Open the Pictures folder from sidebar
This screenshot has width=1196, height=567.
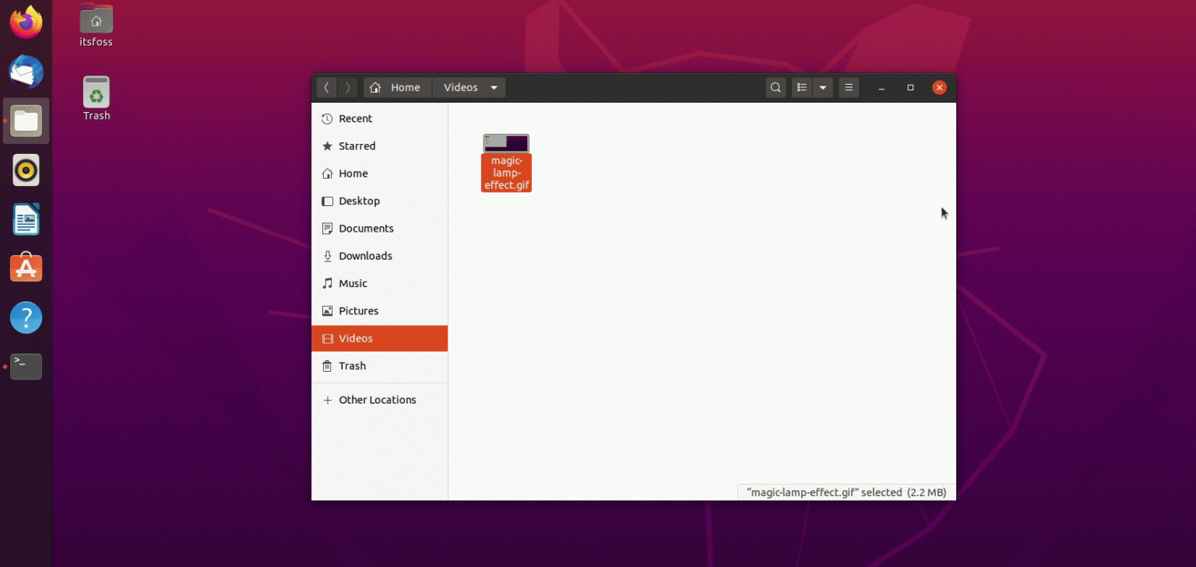click(x=360, y=310)
